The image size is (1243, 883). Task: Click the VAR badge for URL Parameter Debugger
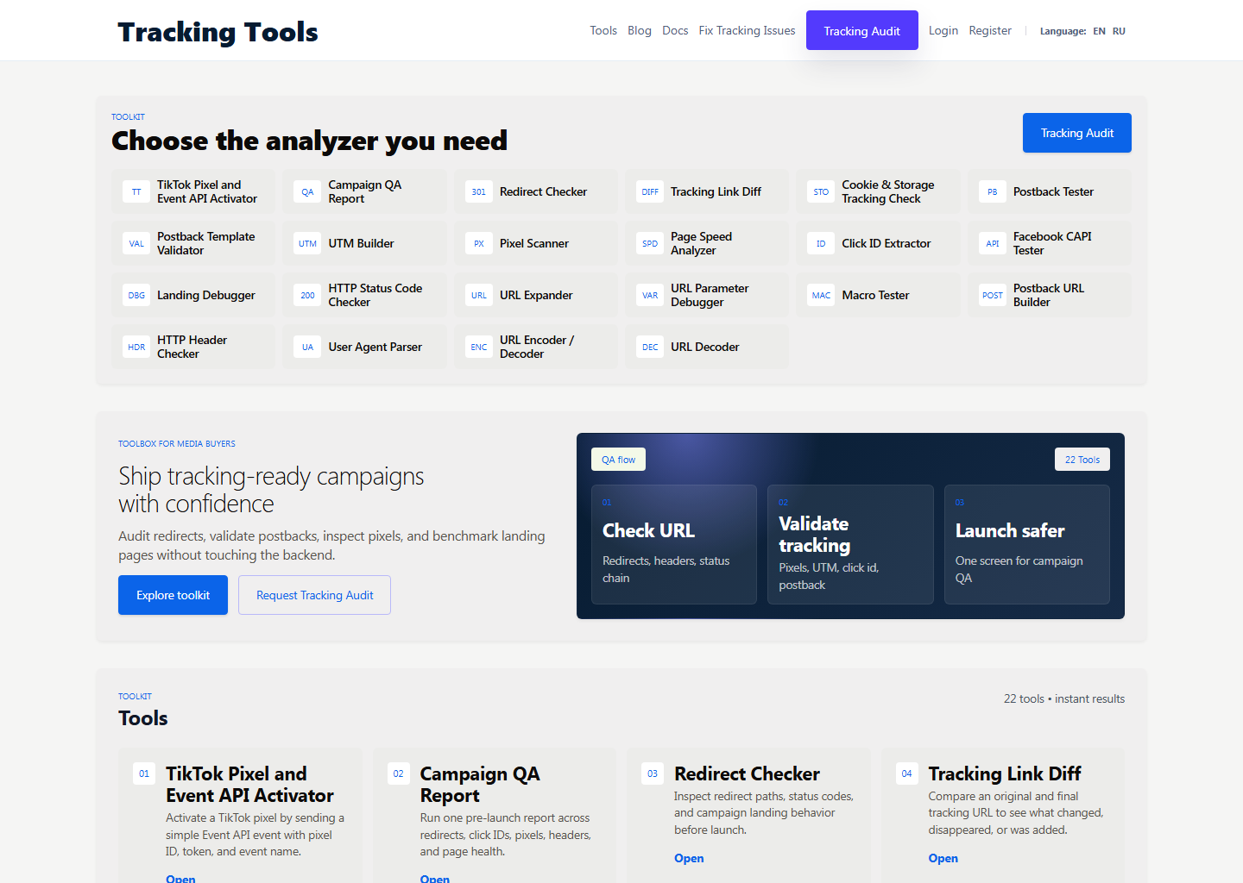650,295
